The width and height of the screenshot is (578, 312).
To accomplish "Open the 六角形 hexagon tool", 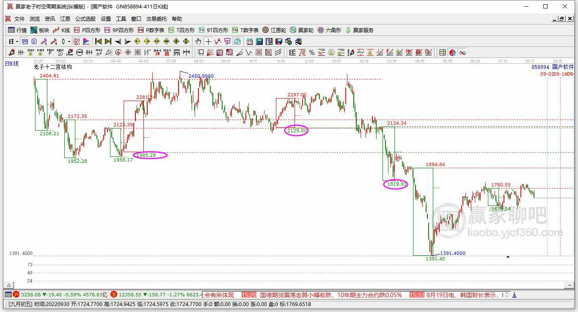I will [x=329, y=30].
